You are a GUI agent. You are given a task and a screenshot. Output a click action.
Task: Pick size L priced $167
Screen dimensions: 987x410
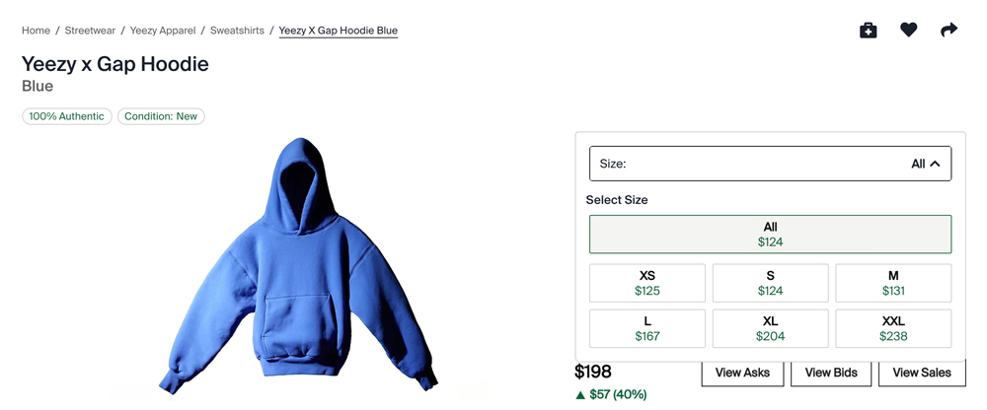(x=647, y=329)
